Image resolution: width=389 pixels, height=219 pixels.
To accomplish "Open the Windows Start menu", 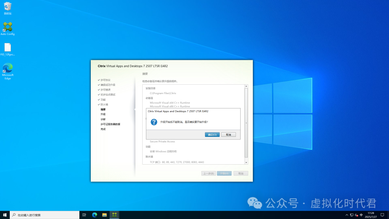I will (5, 215).
